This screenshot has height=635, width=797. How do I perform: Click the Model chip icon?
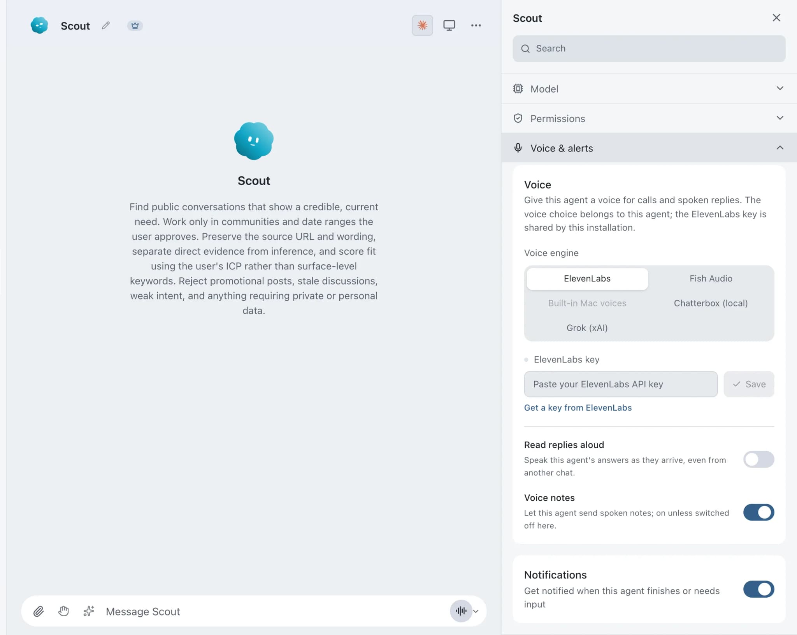pos(518,89)
